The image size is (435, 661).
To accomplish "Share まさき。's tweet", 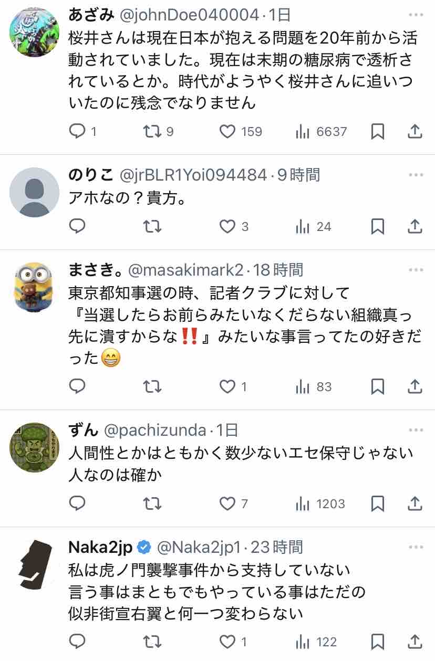I will click(415, 387).
